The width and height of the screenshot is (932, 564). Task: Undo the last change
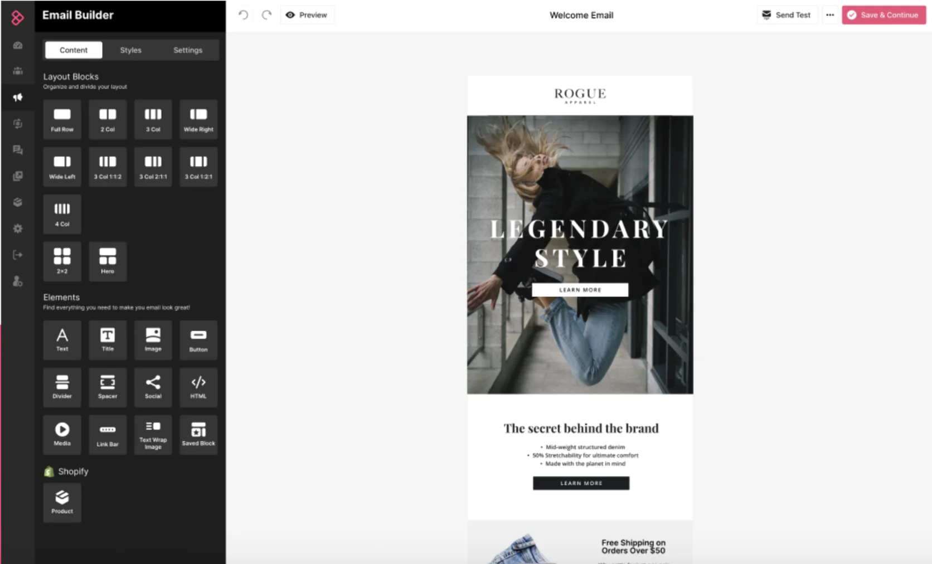(x=244, y=15)
